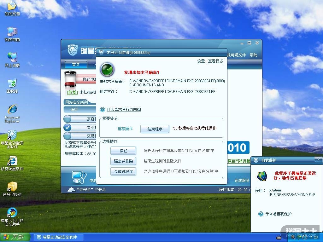This screenshot has height=242, width=323.
Task: Click the green radar icon in the dialog
Action: [107, 70]
